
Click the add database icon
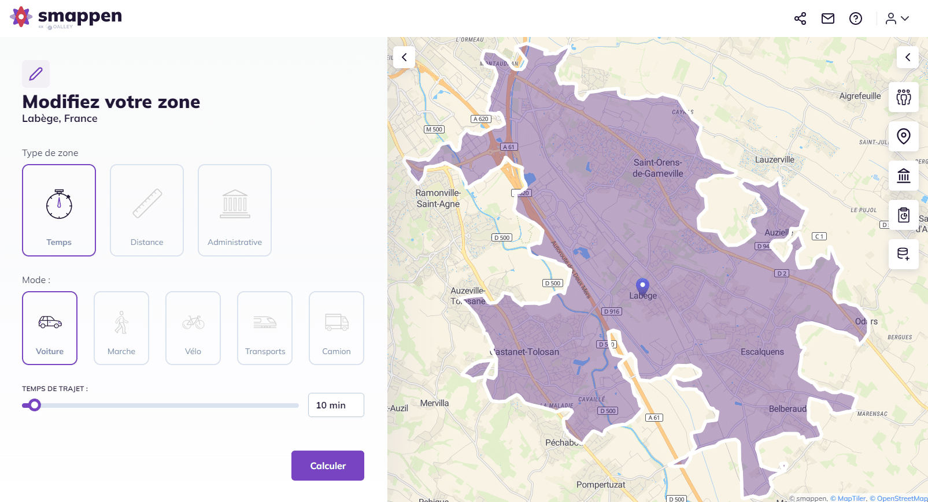(903, 254)
